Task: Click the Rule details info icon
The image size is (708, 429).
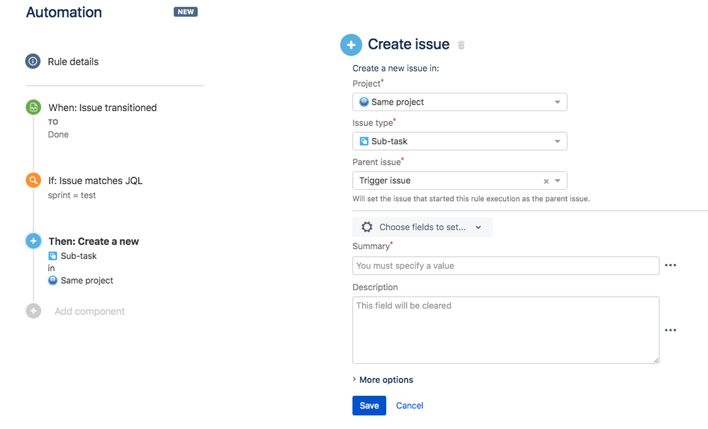Action: click(x=33, y=61)
